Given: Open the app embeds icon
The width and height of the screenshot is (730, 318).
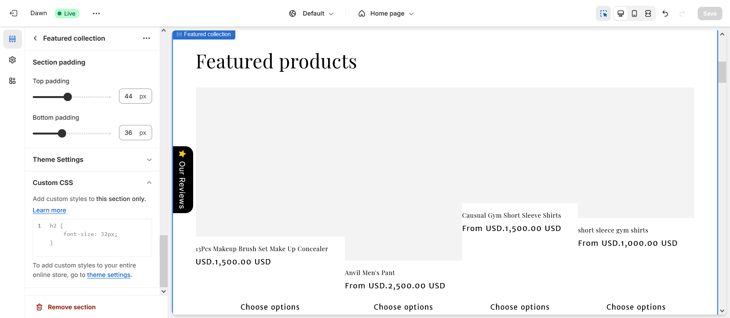Looking at the screenshot, I should 13,81.
